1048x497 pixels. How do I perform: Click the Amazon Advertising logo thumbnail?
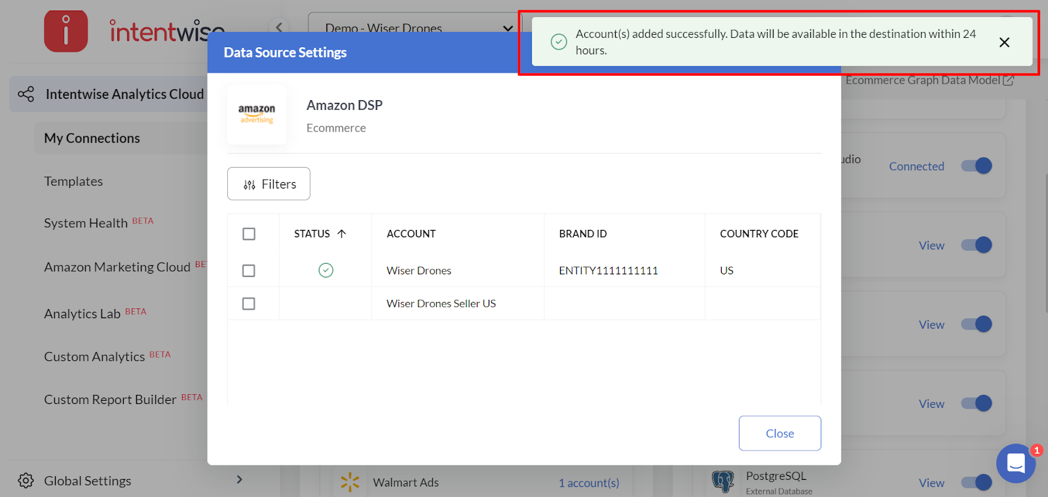tap(257, 115)
